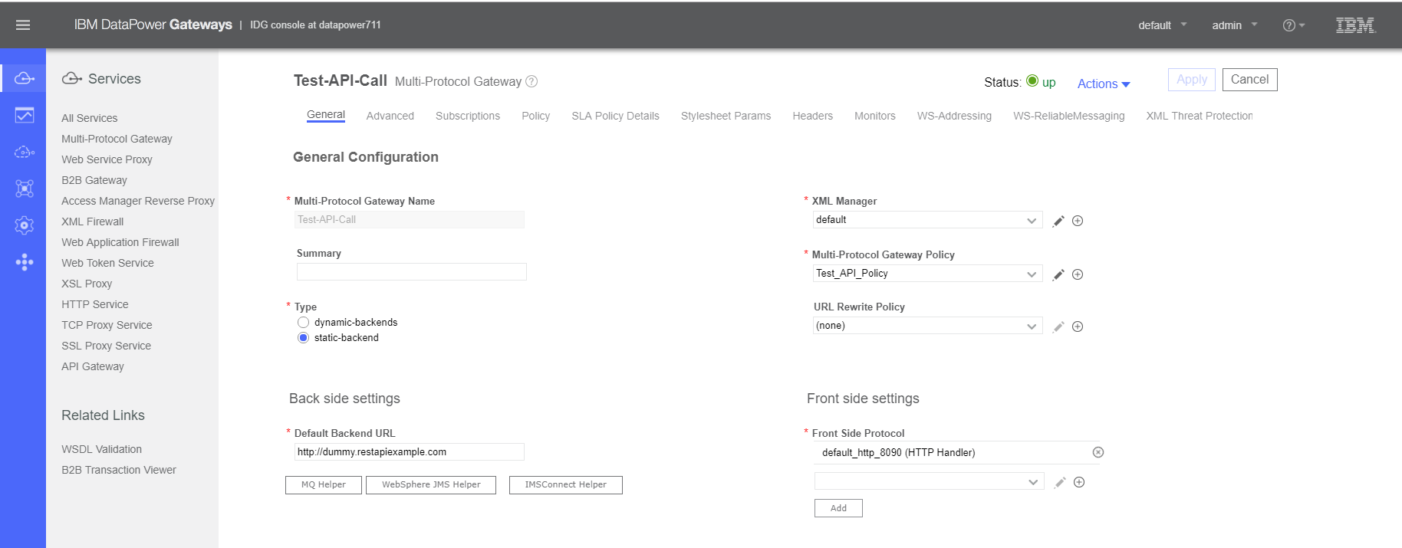Open Multi-Protocol Gateway in sidebar

117,139
